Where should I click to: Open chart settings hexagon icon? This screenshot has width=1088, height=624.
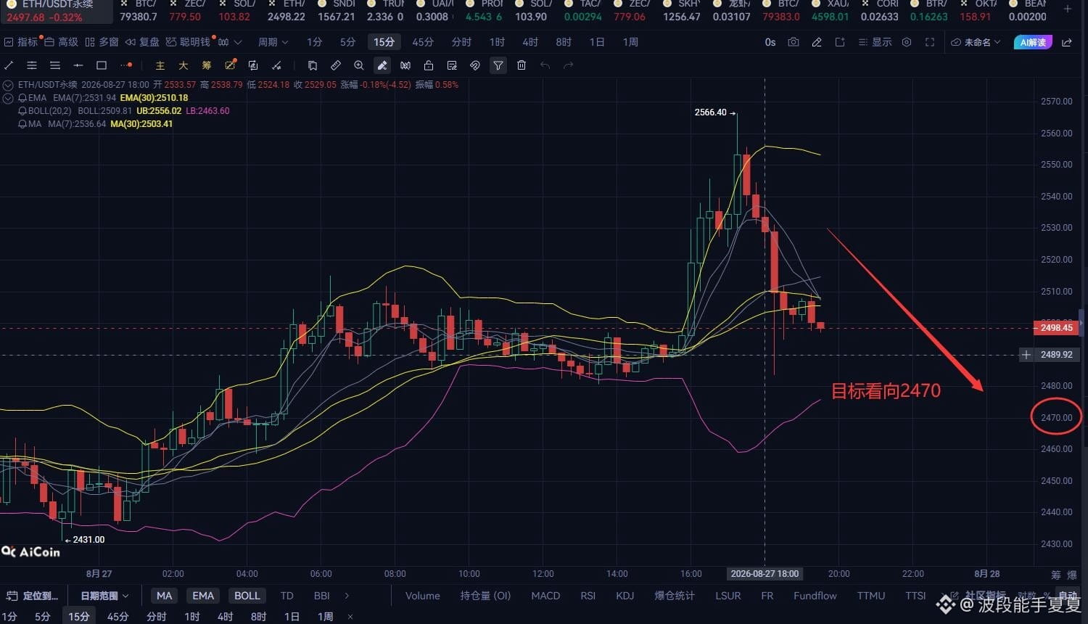[x=907, y=42]
